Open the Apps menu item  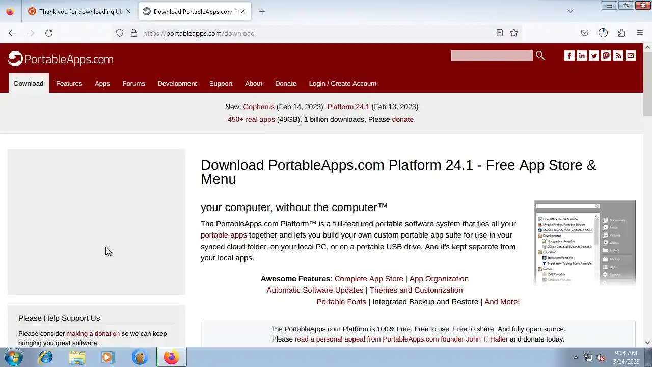[102, 83]
